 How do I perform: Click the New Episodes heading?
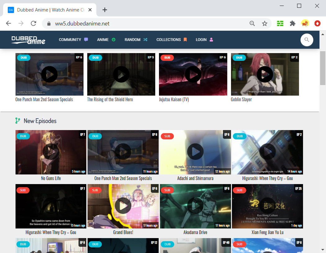(40, 121)
